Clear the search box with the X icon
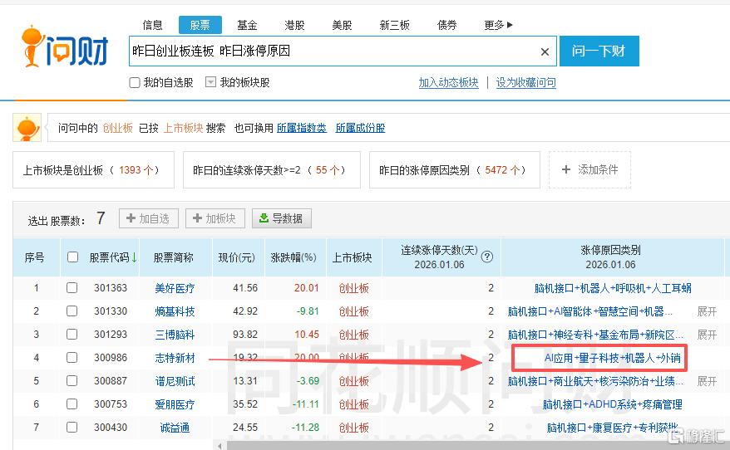 [x=545, y=52]
